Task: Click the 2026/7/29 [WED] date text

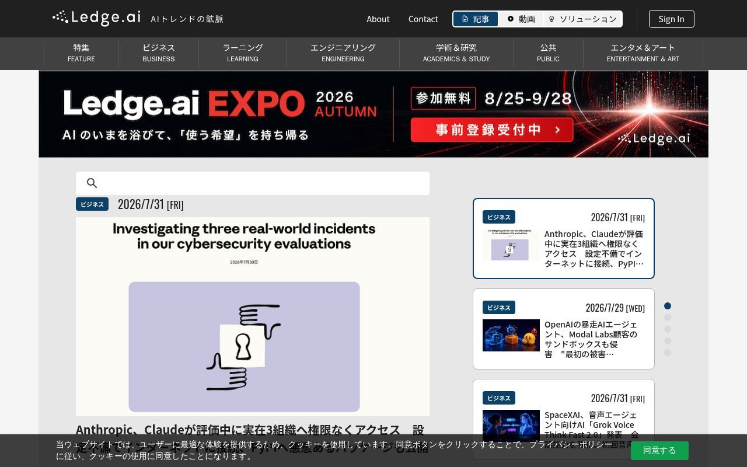Action: point(615,308)
